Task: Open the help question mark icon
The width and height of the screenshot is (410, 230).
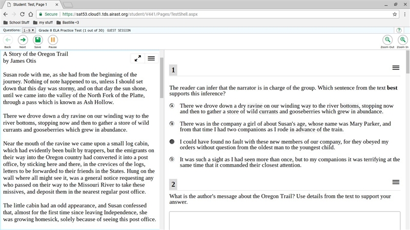Action: 399,30
